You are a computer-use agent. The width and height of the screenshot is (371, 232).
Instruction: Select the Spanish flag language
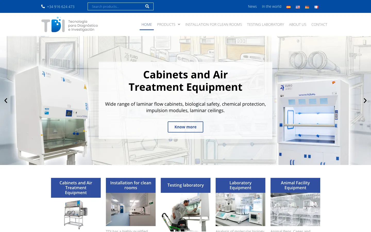(x=289, y=7)
